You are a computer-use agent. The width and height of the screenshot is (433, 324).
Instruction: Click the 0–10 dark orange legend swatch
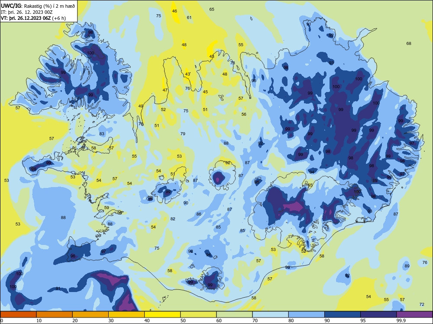coord(18,314)
